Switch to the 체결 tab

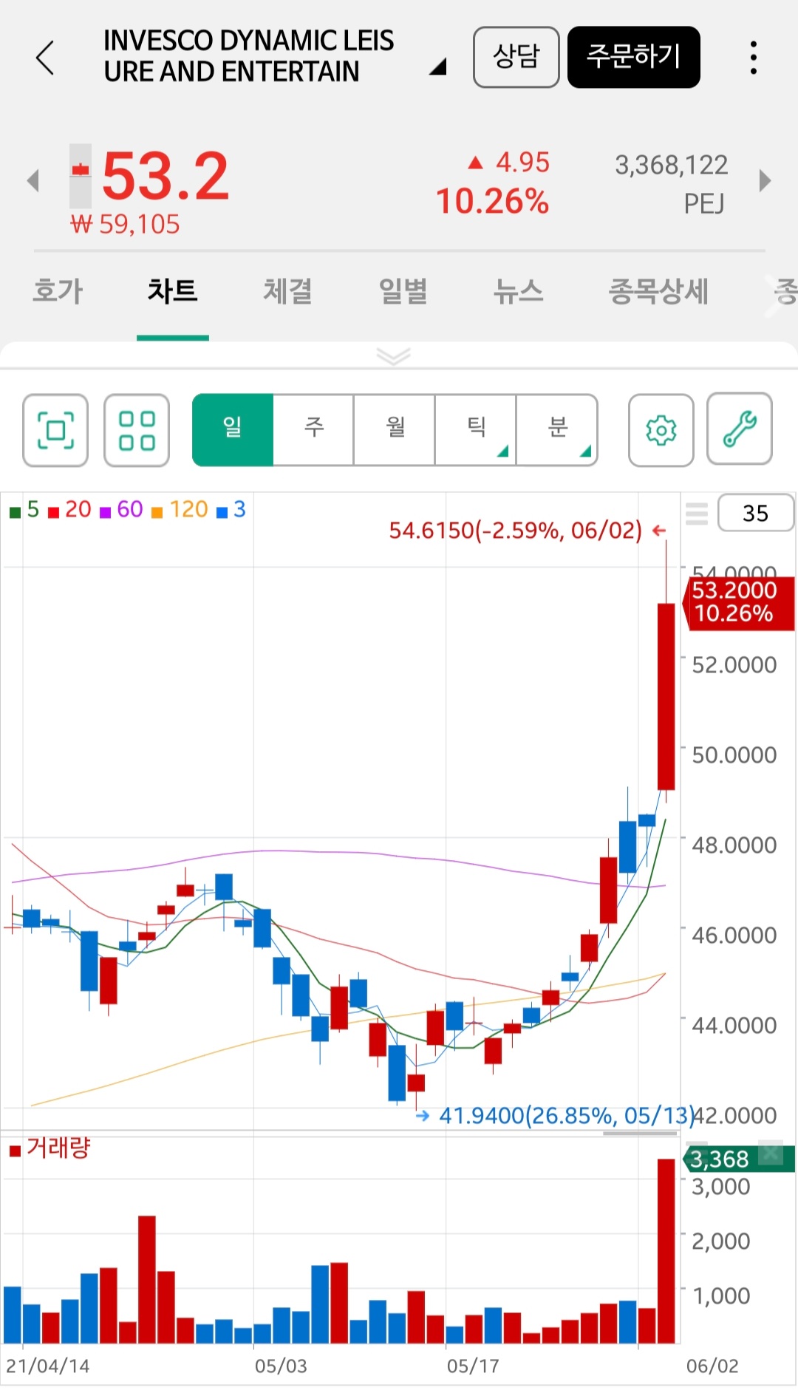287,291
